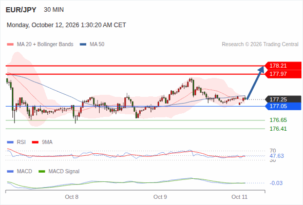The image size is (303, 205).
Task: Click the MACD Signal legend label
Action: click(x=64, y=172)
